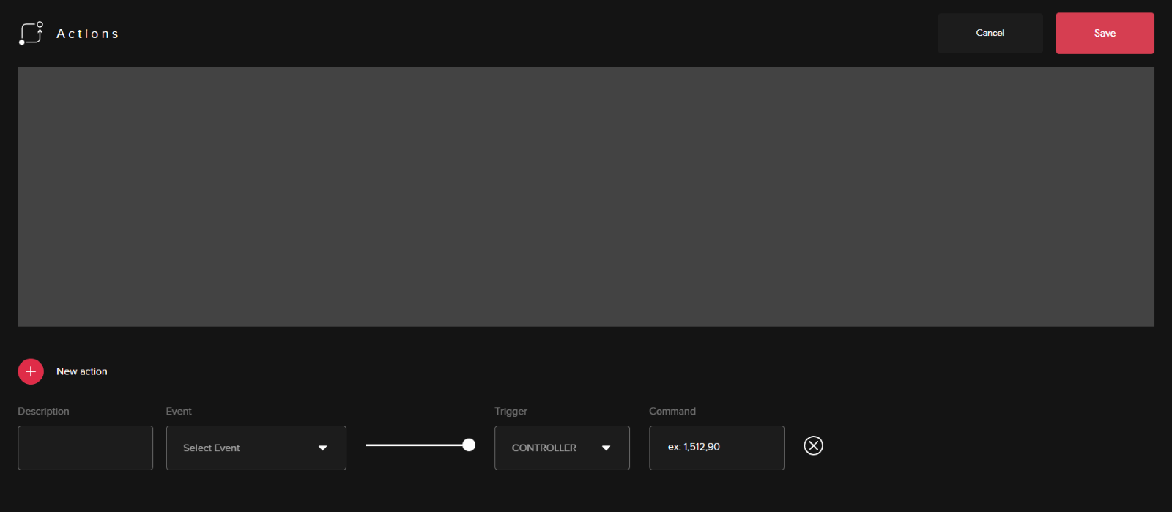Click the New action text label
The image size is (1172, 512).
[82, 371]
